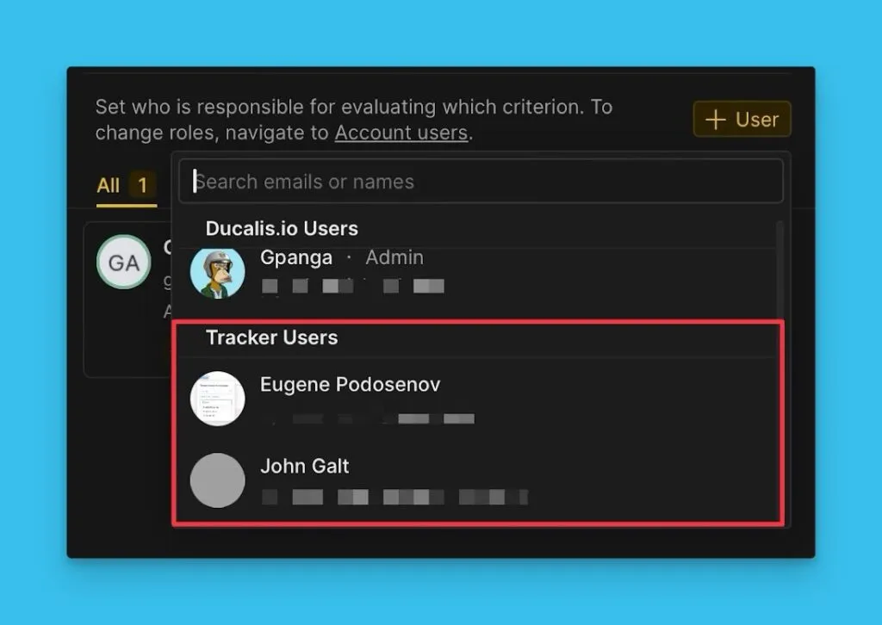The height and width of the screenshot is (625, 882).
Task: Click Eugene Podosenov's avatar thumbnail
Action: coord(217,398)
